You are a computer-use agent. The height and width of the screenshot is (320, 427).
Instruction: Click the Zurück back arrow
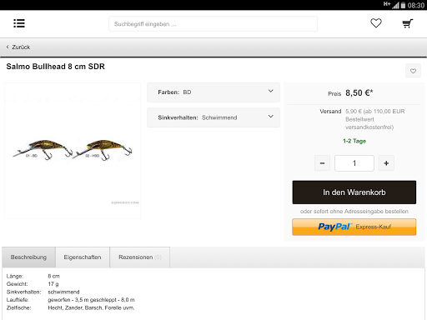coord(8,47)
